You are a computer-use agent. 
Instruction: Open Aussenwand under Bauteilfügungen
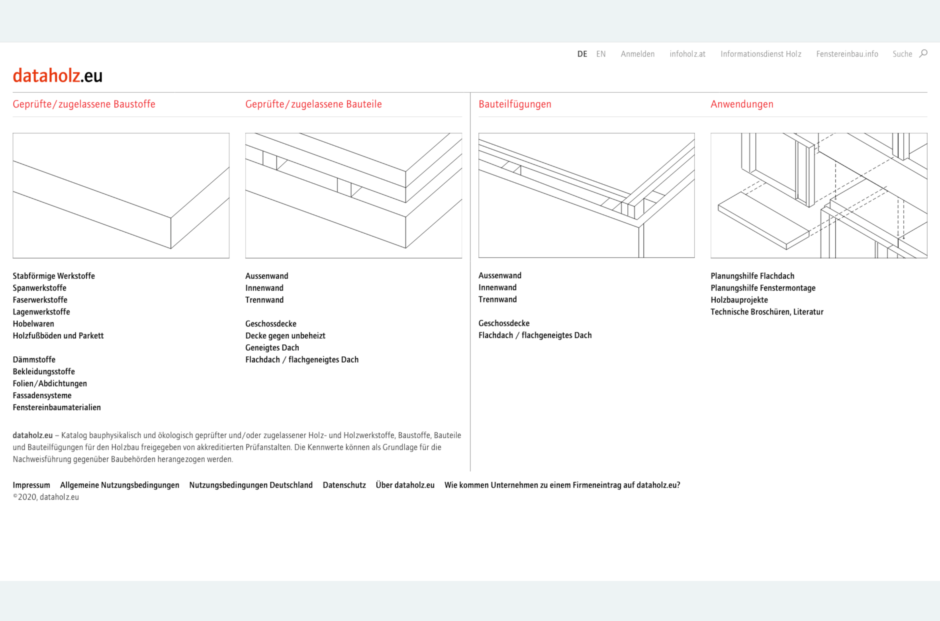499,275
